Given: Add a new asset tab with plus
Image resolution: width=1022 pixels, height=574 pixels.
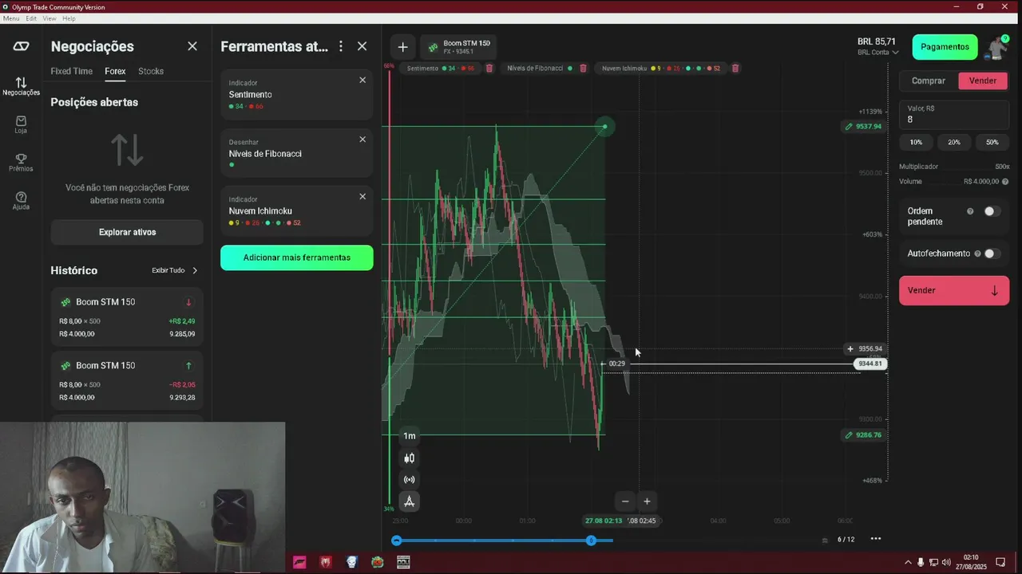Looking at the screenshot, I should (403, 47).
